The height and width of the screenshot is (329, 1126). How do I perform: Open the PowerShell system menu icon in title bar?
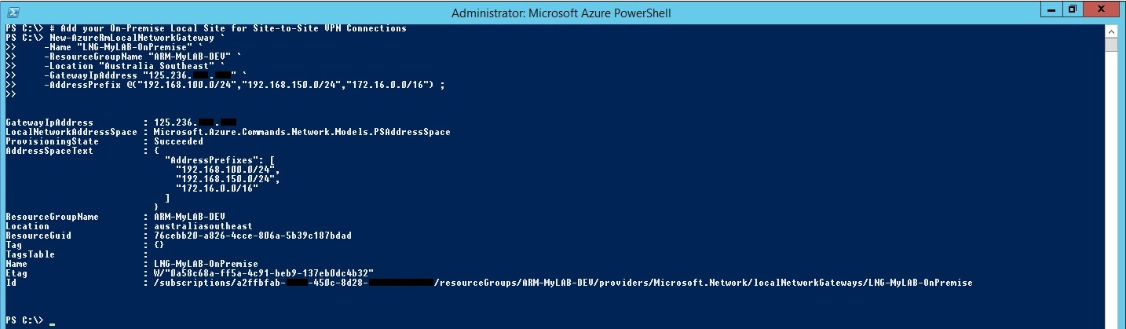click(11, 13)
